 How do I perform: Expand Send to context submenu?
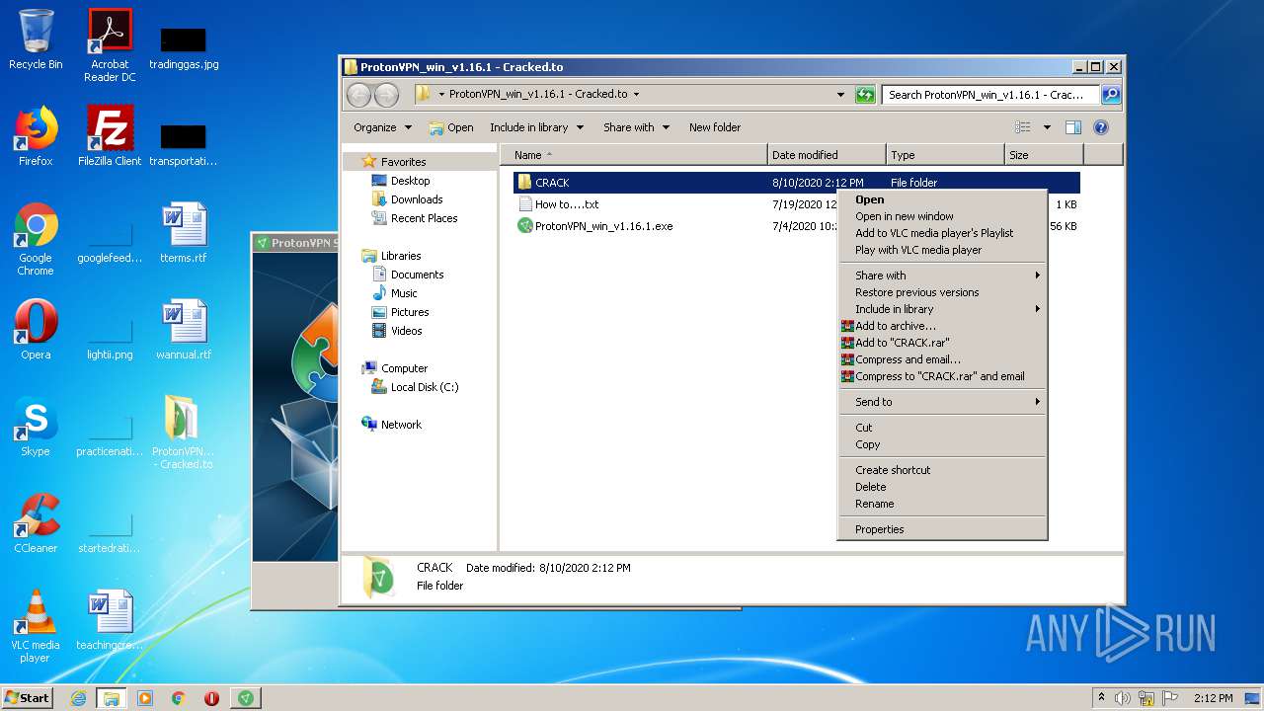(x=942, y=402)
